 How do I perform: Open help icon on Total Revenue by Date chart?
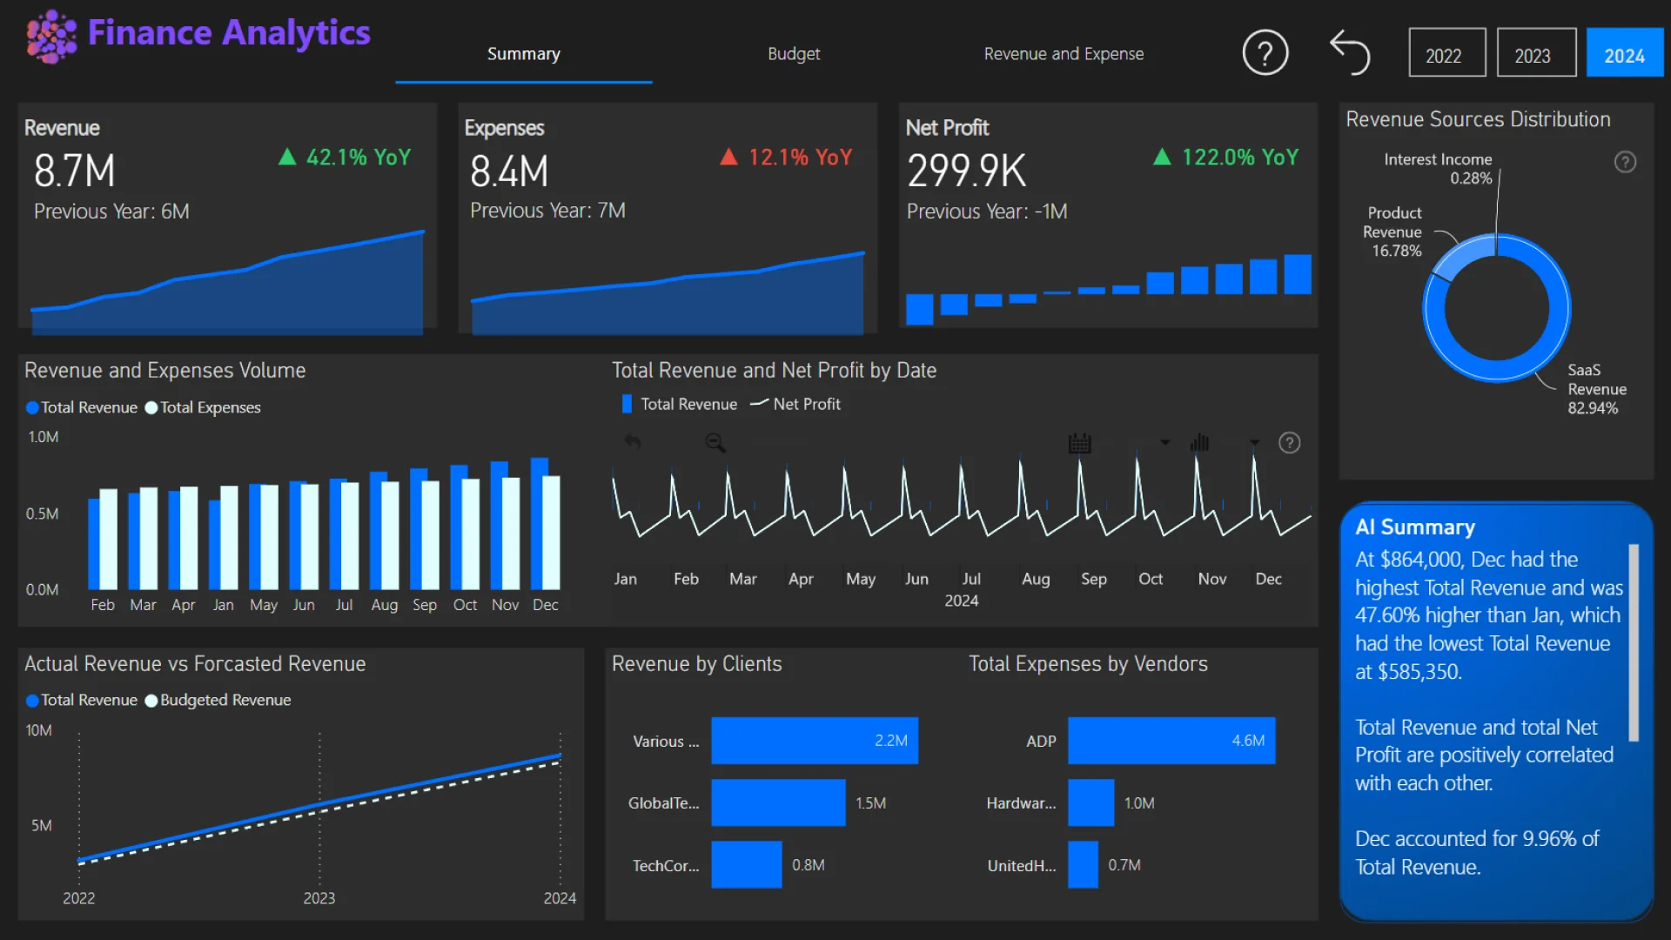click(x=1289, y=443)
